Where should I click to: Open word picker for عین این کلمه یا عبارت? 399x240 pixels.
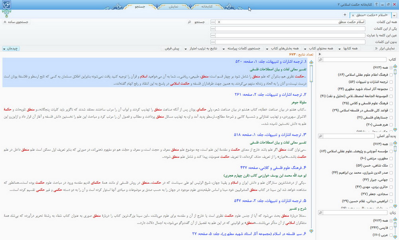pyautogui.click(x=213, y=36)
